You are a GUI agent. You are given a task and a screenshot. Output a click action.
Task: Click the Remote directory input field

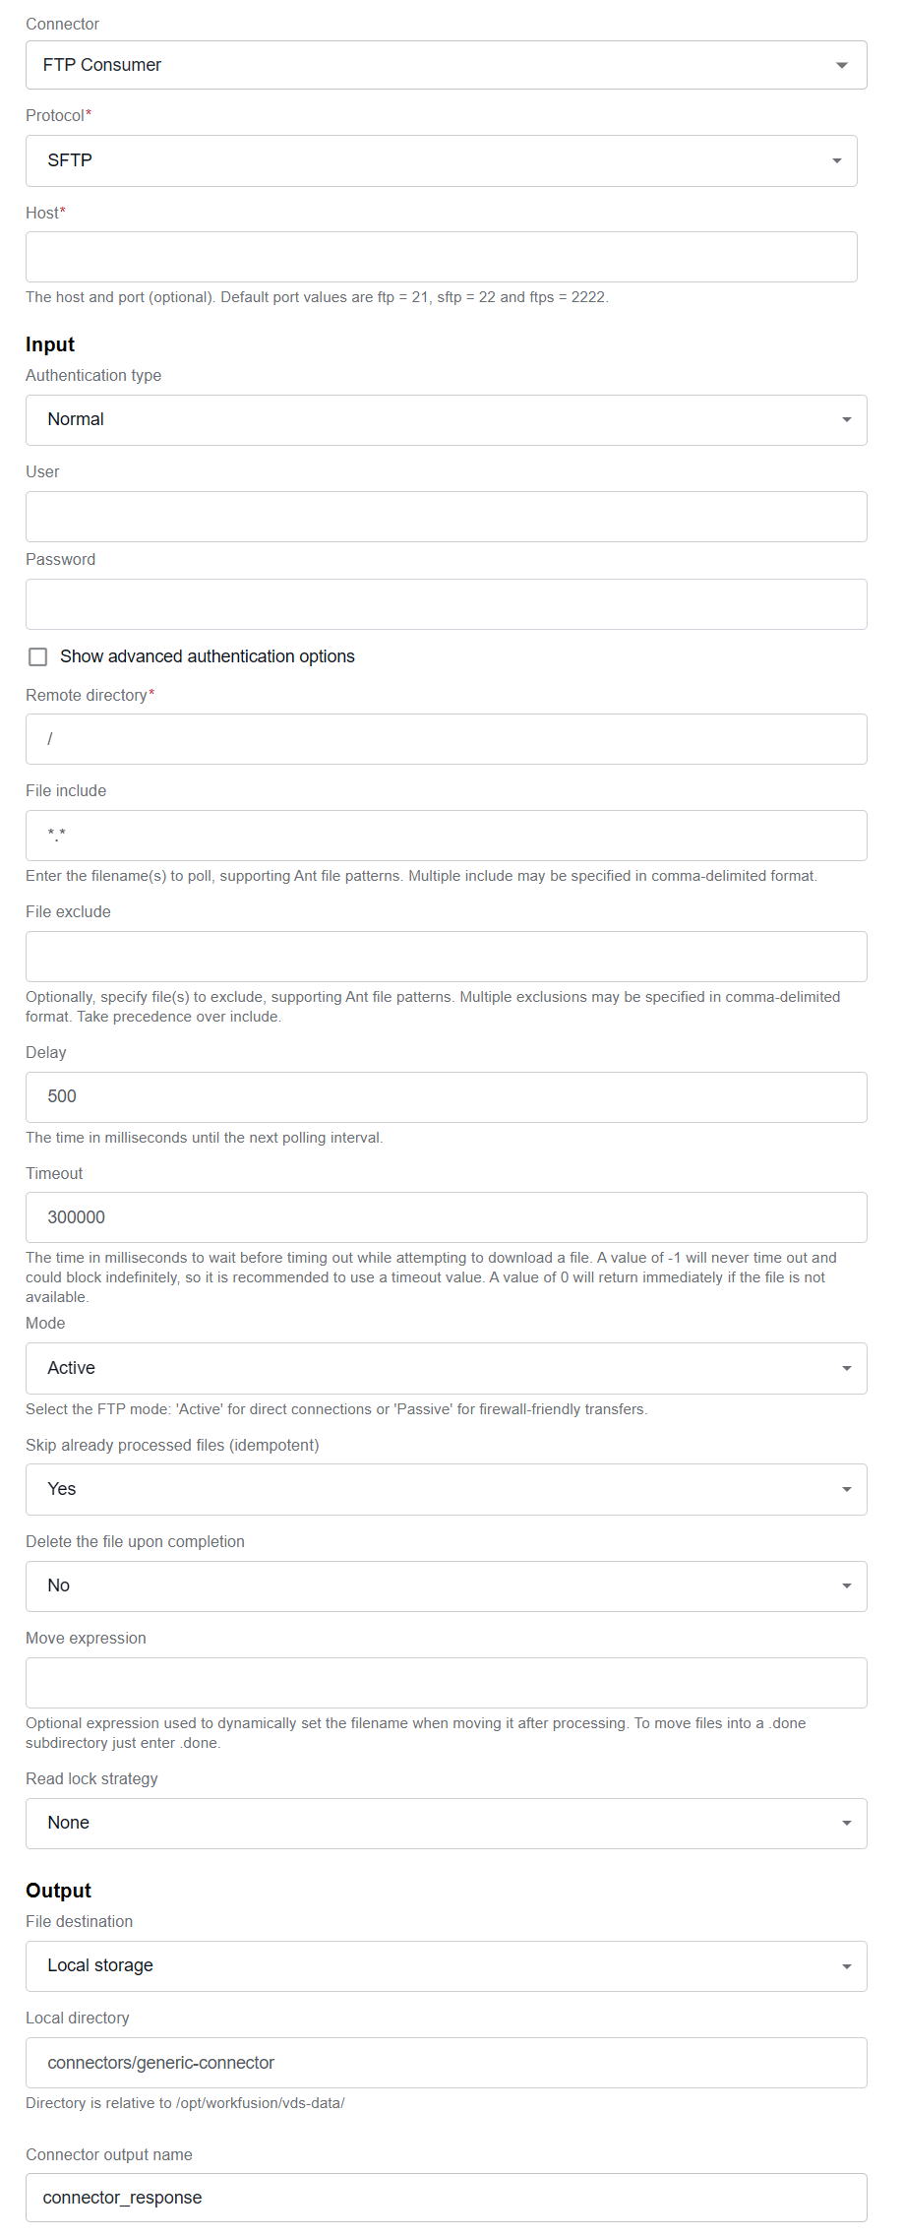point(446,739)
